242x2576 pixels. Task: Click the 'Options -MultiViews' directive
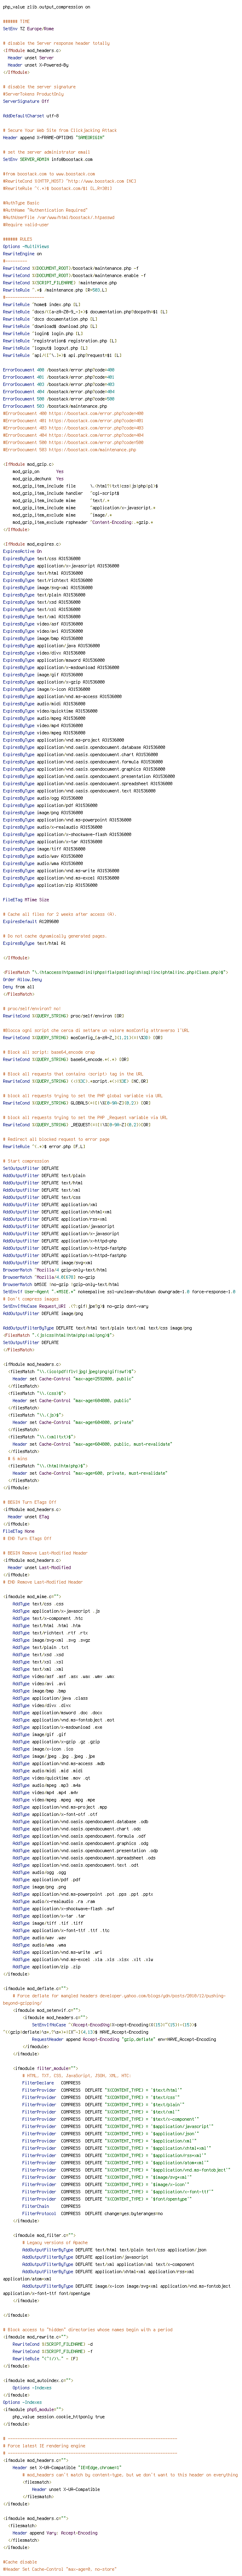25,246
